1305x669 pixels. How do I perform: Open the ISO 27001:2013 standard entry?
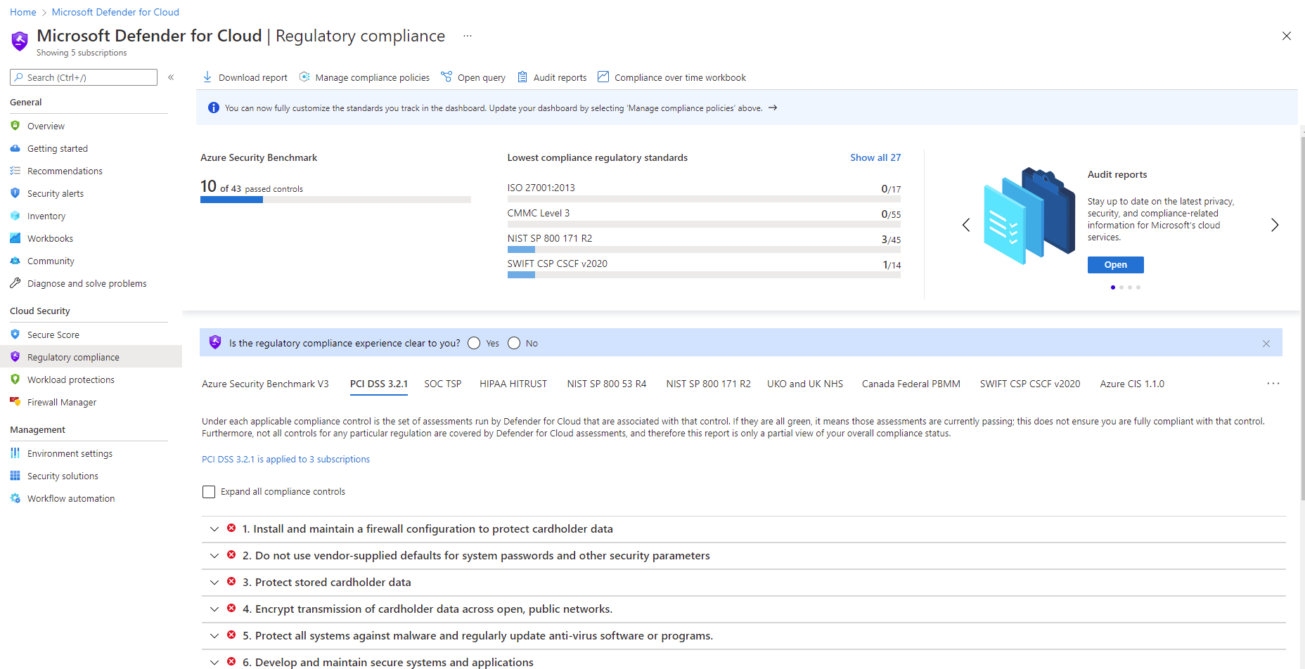coord(541,188)
